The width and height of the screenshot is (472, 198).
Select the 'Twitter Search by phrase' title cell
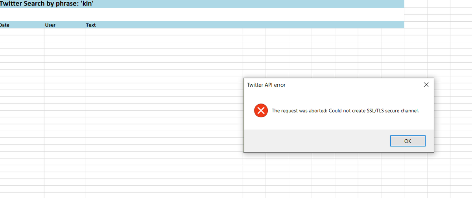tap(202, 4)
